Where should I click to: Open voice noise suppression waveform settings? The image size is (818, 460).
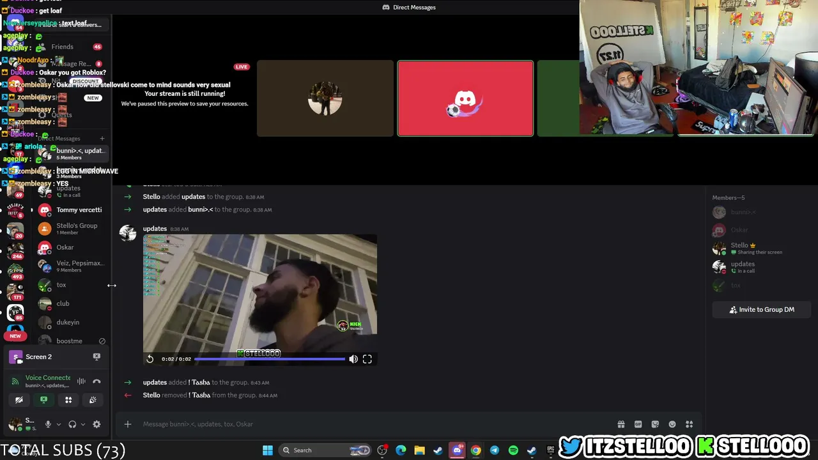pyautogui.click(x=81, y=381)
